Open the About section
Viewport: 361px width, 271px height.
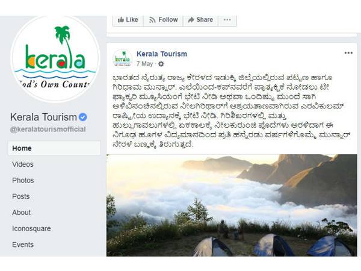point(22,213)
